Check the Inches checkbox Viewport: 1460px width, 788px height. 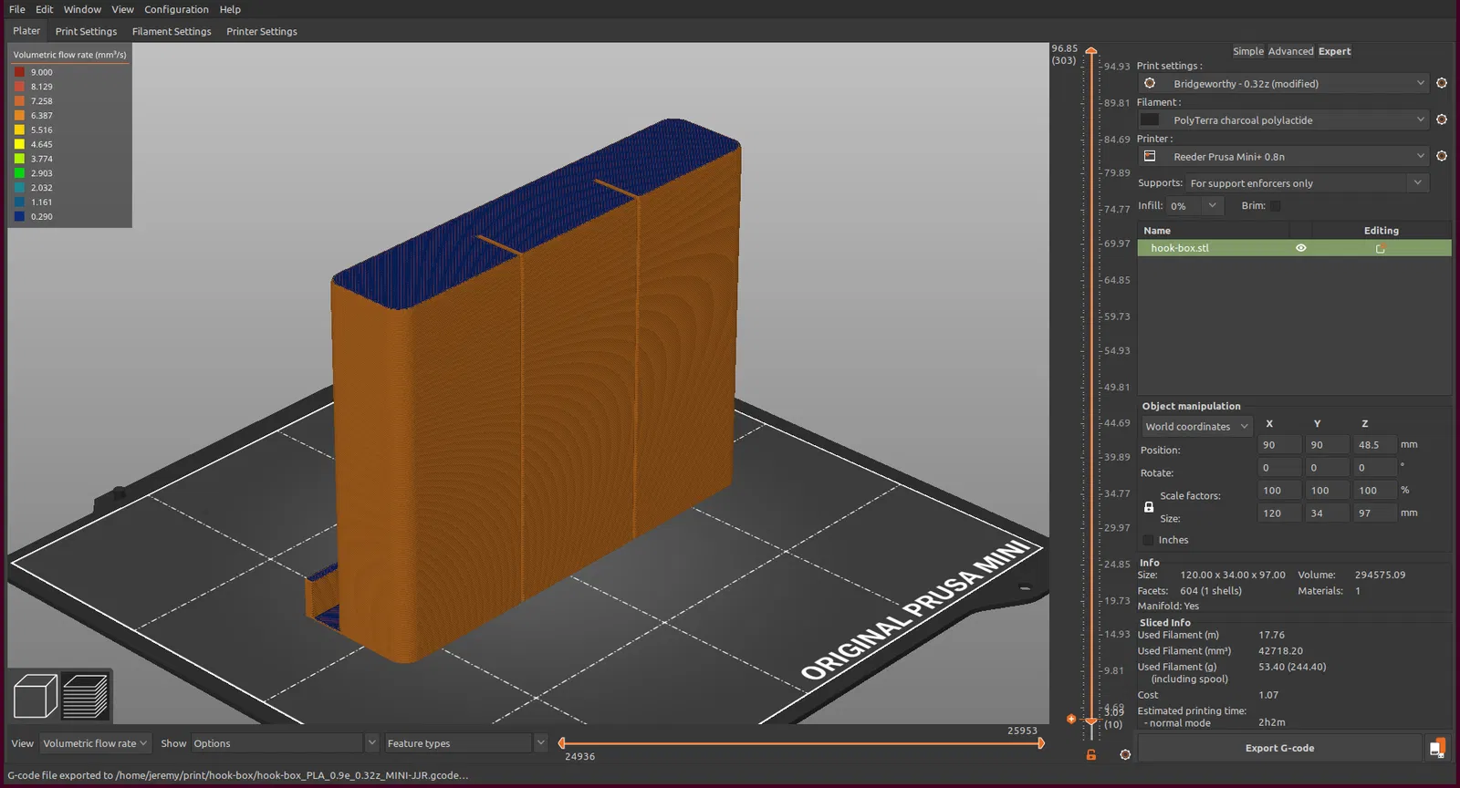tap(1149, 540)
